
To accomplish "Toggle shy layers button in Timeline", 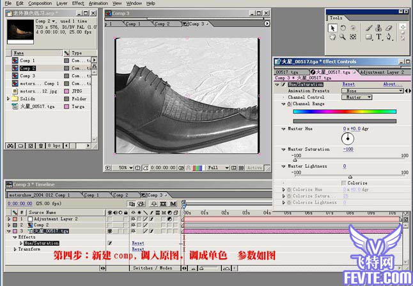I will [x=154, y=204].
